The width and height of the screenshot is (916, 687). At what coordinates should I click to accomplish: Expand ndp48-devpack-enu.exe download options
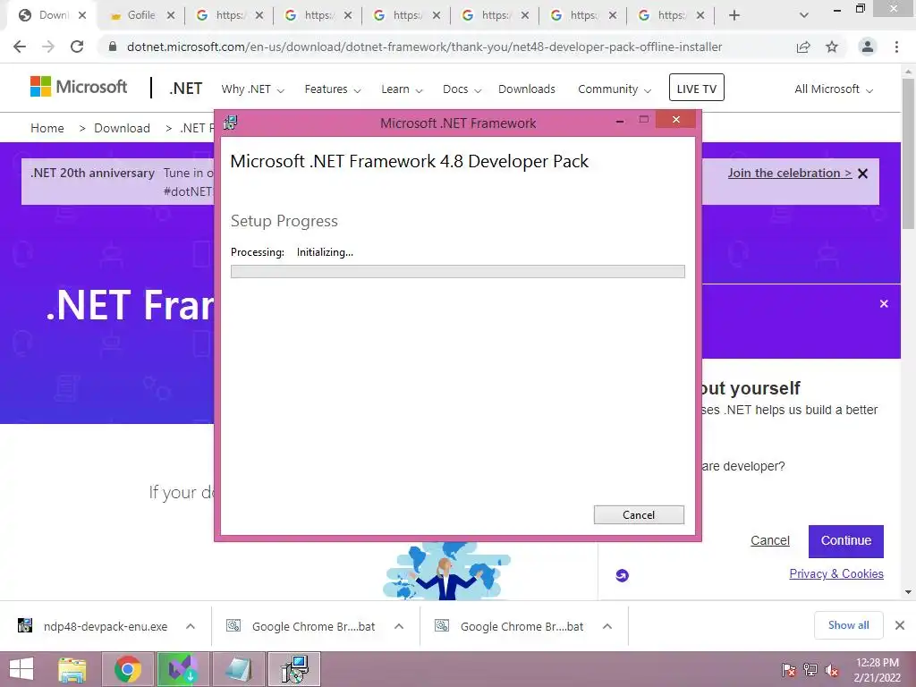[191, 626]
